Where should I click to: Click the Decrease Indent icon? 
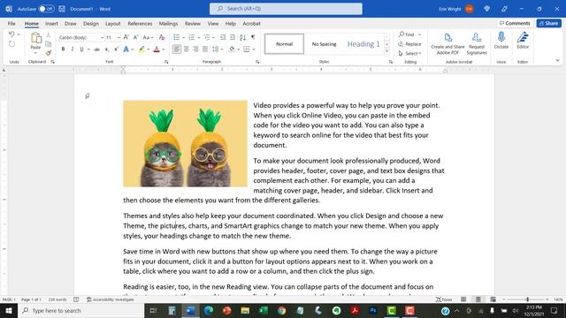coord(223,37)
